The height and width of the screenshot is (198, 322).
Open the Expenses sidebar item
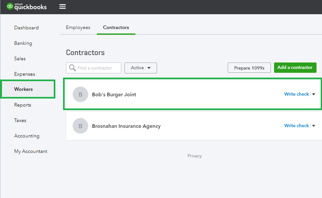pos(24,74)
